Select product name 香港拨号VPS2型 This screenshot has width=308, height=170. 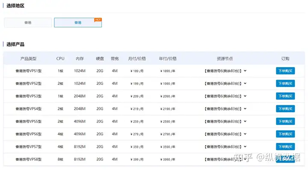point(29,84)
